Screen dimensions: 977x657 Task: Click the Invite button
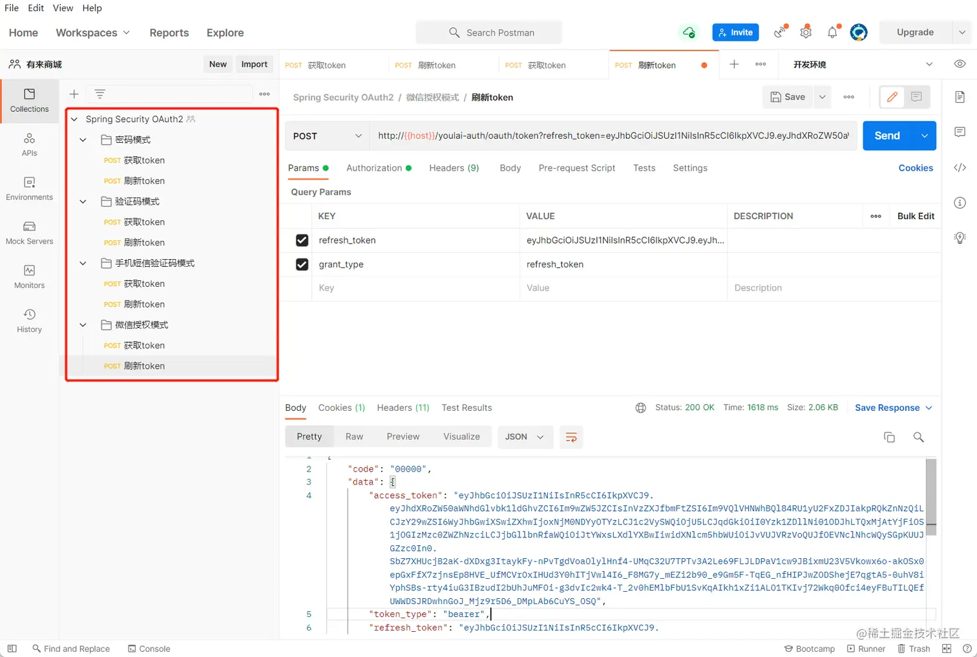pyautogui.click(x=735, y=32)
